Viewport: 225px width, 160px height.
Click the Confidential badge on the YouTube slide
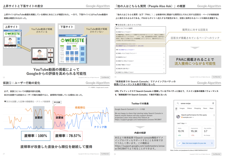pos(105,78)
